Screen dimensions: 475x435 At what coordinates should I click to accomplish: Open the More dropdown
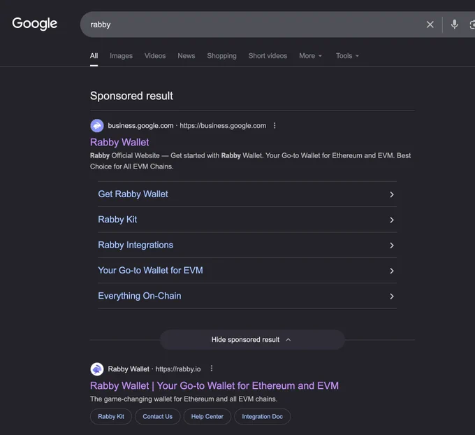pyautogui.click(x=311, y=56)
